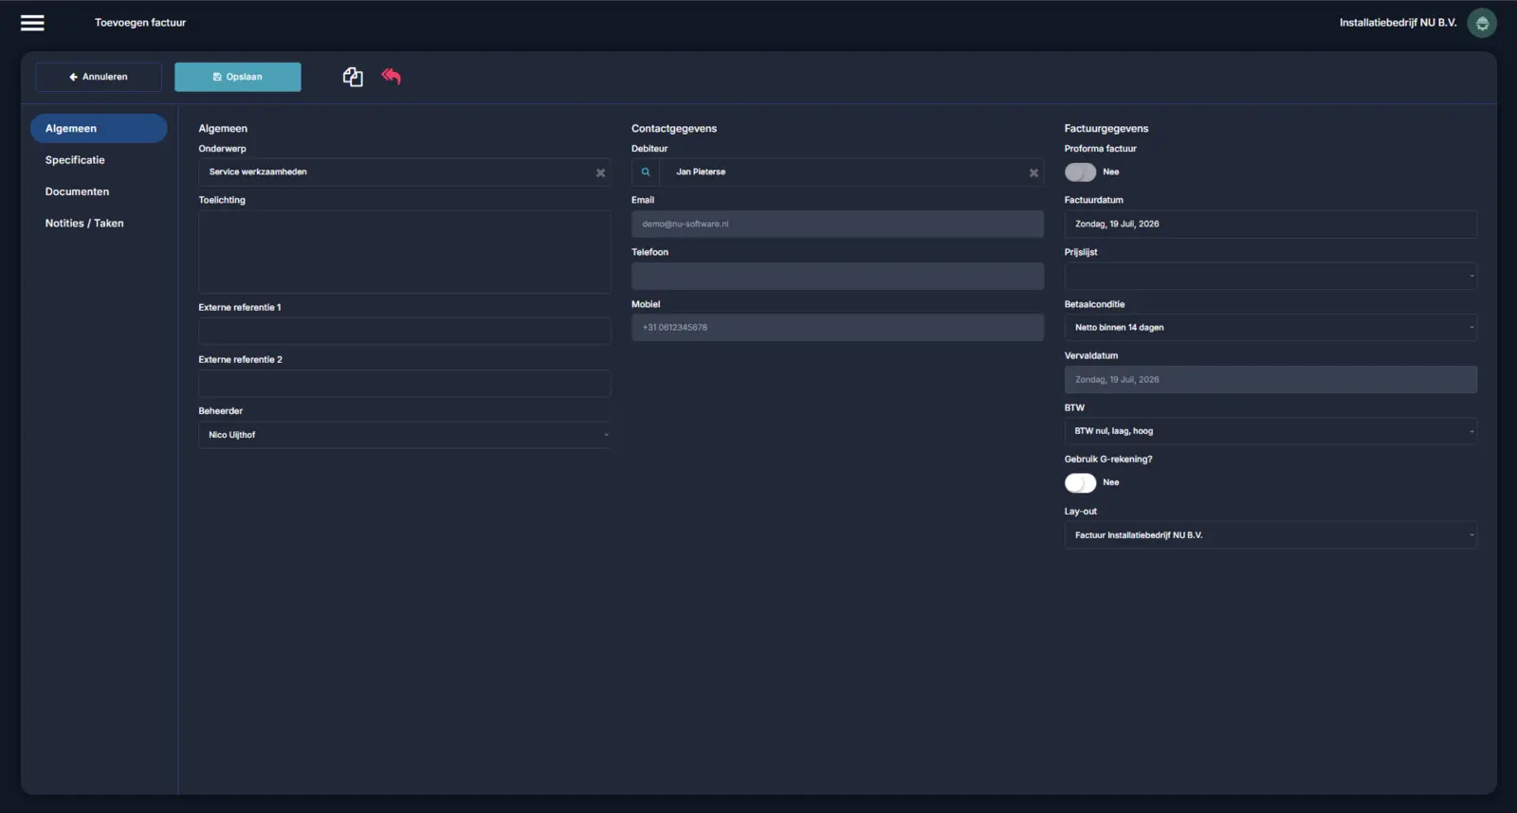Screen dimensions: 1517x813
Task: Click the Externe referentie 2 field
Action: click(x=405, y=383)
